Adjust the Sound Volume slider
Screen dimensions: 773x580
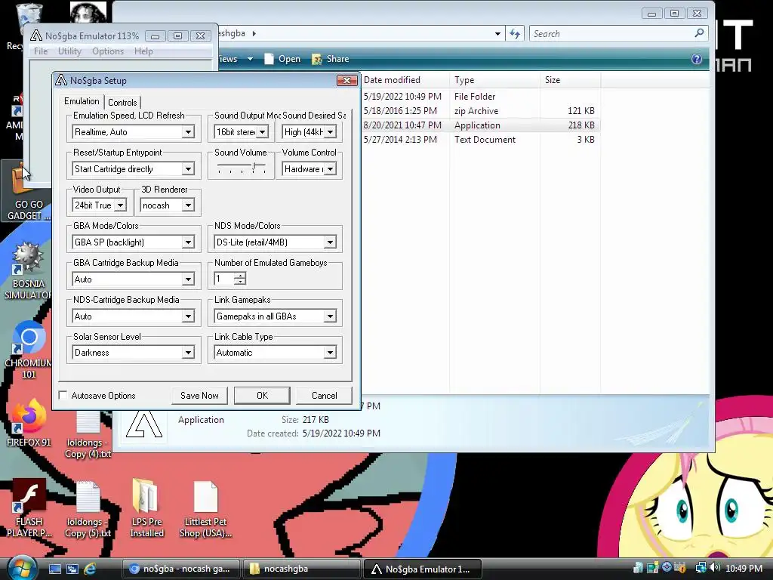point(254,167)
